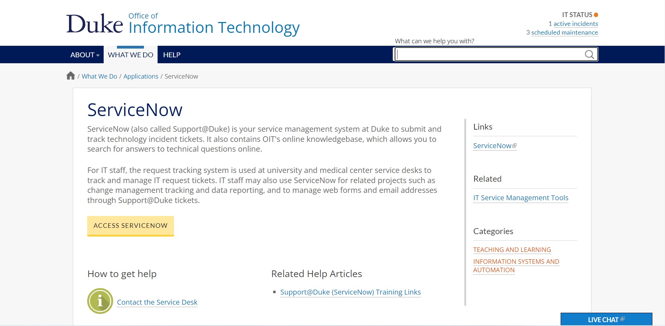Expand the ABOUT menu dropdown arrow
Viewport: 665px width, 326px height.
(x=98, y=55)
